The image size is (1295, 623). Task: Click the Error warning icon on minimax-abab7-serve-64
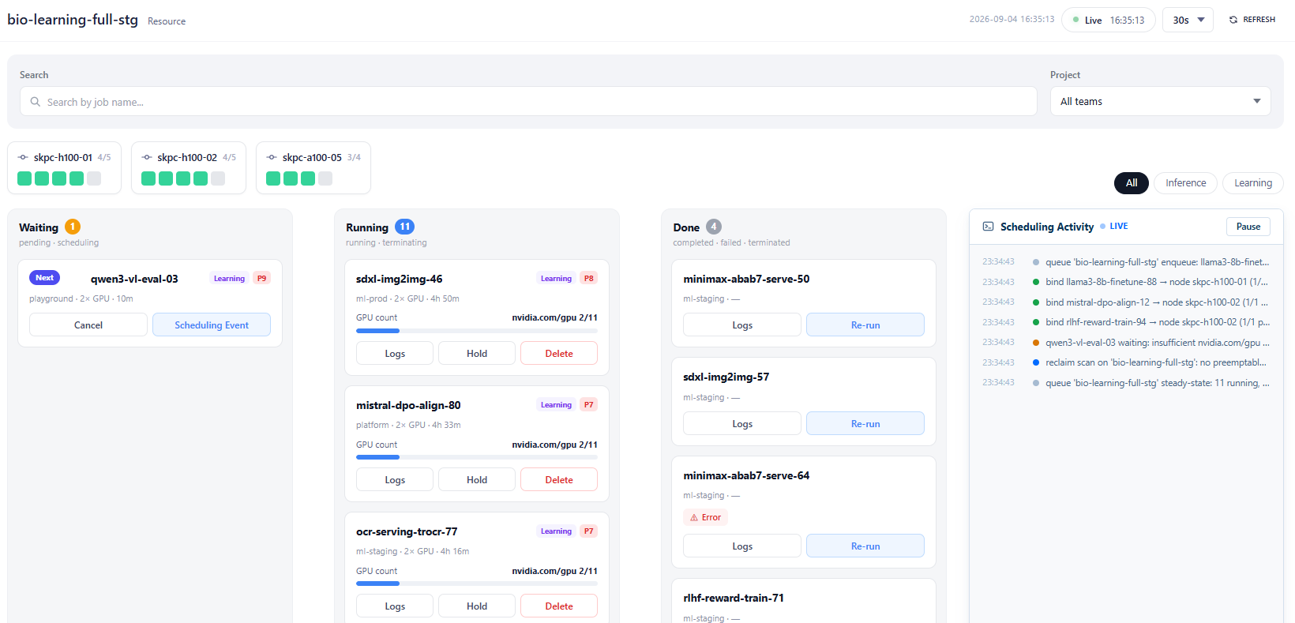pos(694,518)
